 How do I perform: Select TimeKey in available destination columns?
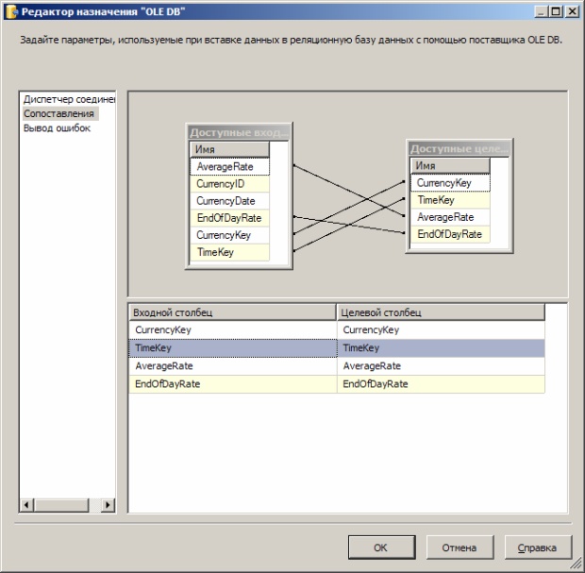450,200
